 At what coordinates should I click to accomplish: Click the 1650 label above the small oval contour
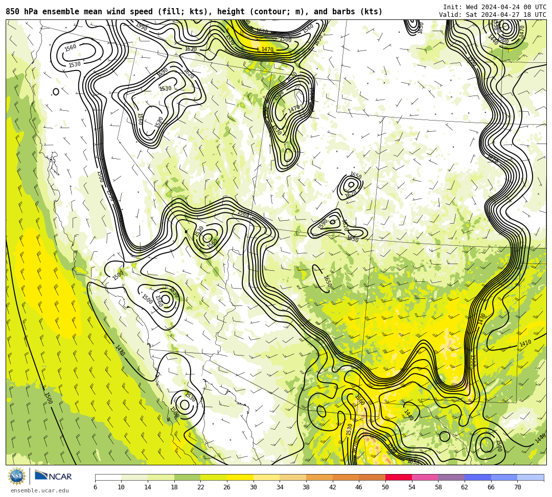click(356, 176)
